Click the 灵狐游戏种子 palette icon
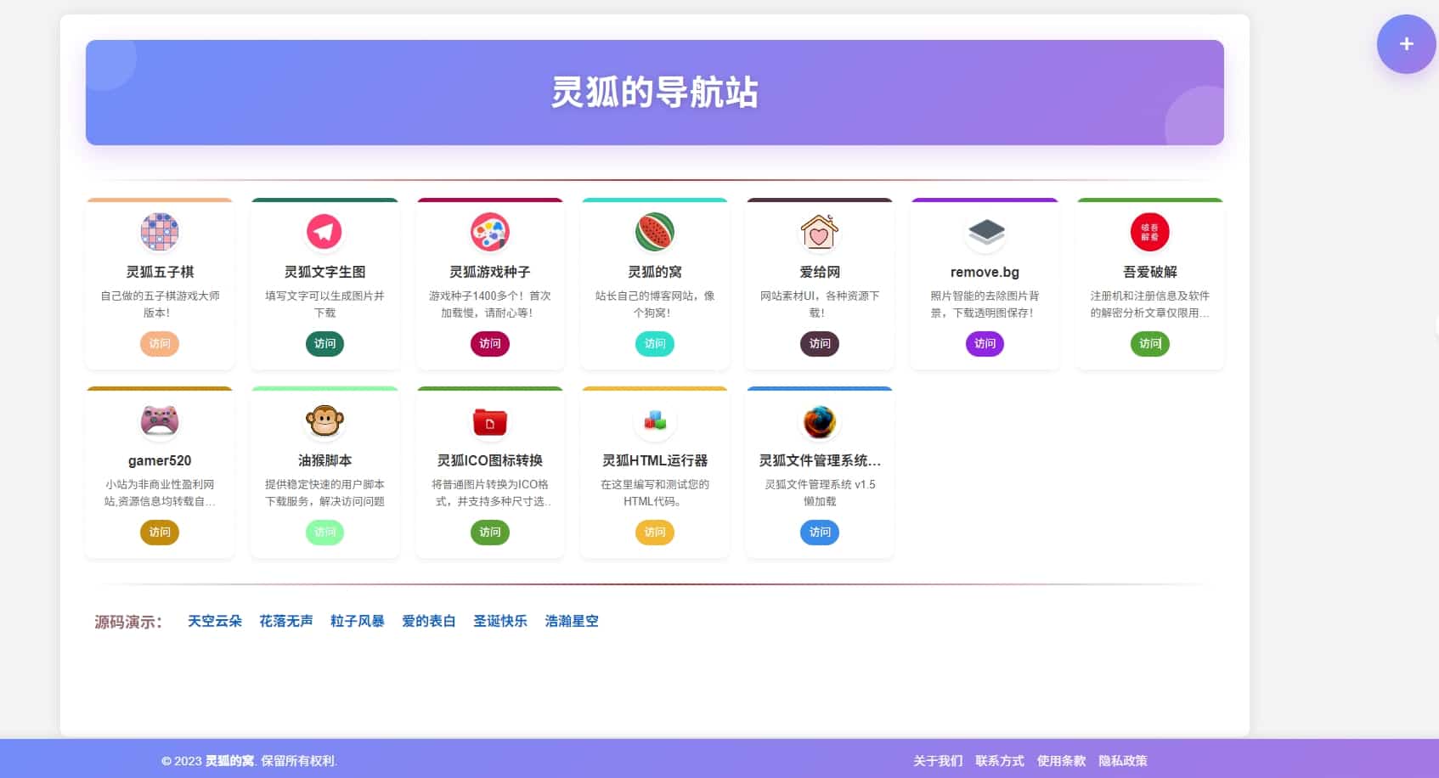The height and width of the screenshot is (778, 1439). tap(490, 232)
